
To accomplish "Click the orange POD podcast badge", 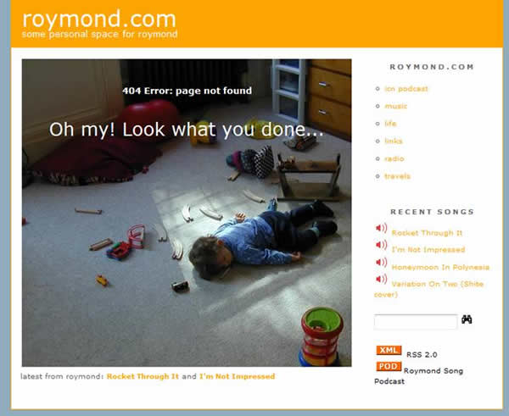I will pos(389,366).
